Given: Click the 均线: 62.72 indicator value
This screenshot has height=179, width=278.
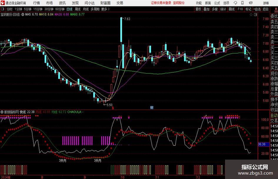Looking at the screenshot, I should click(59, 112).
